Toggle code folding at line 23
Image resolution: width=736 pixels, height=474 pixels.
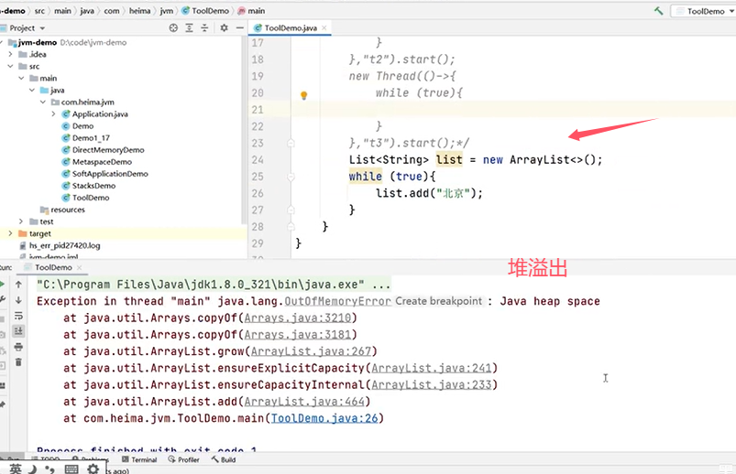[291, 143]
